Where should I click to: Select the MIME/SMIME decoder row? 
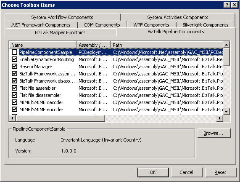[x=116, y=102]
